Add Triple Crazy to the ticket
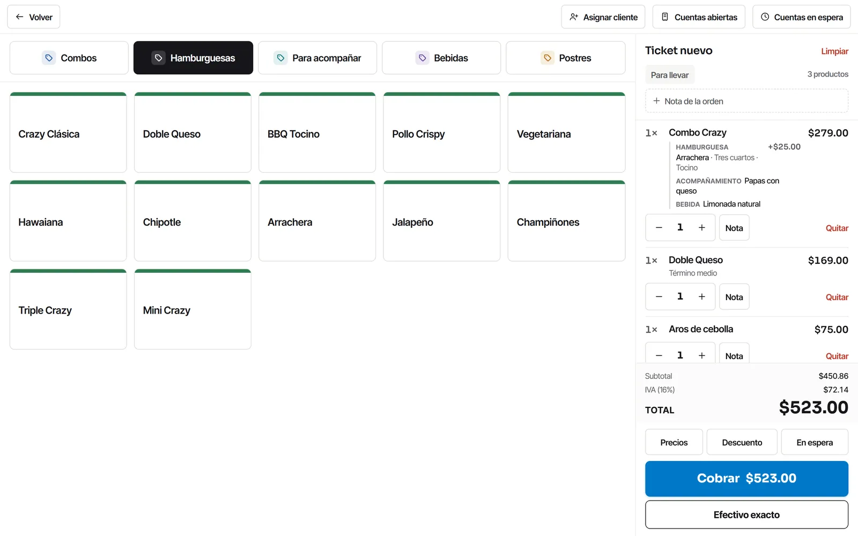 [68, 309]
